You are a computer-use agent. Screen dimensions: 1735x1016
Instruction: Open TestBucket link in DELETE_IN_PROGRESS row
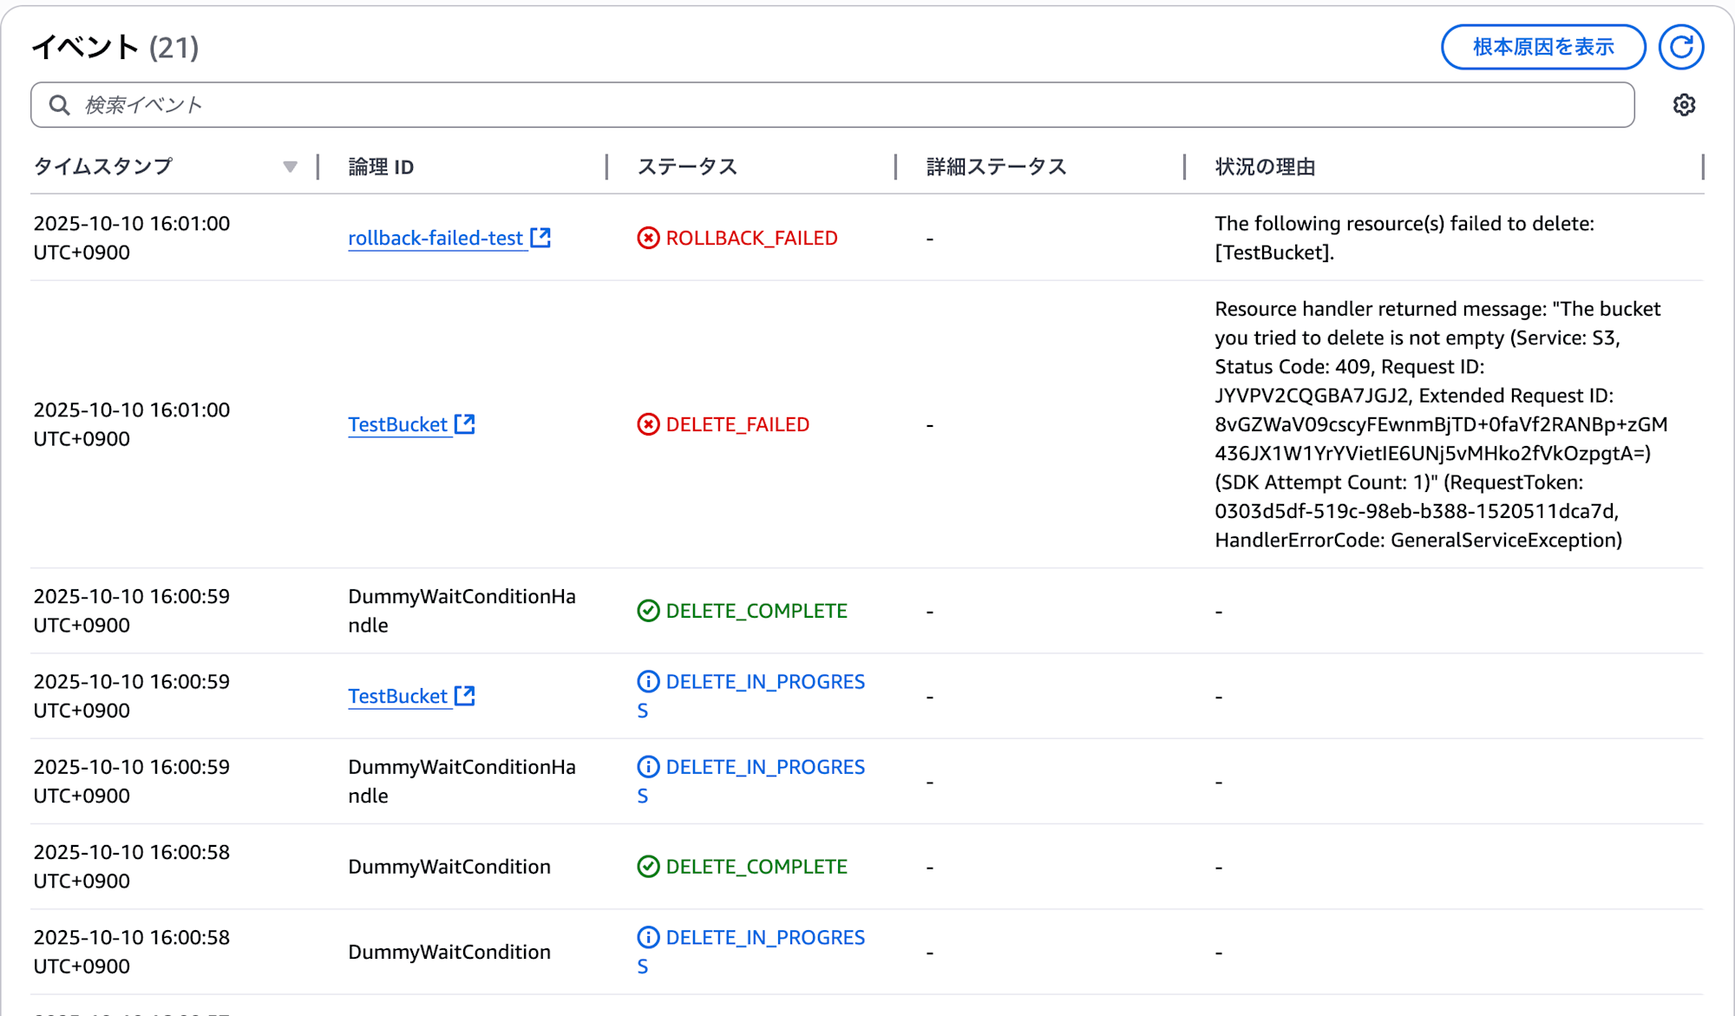pos(397,696)
